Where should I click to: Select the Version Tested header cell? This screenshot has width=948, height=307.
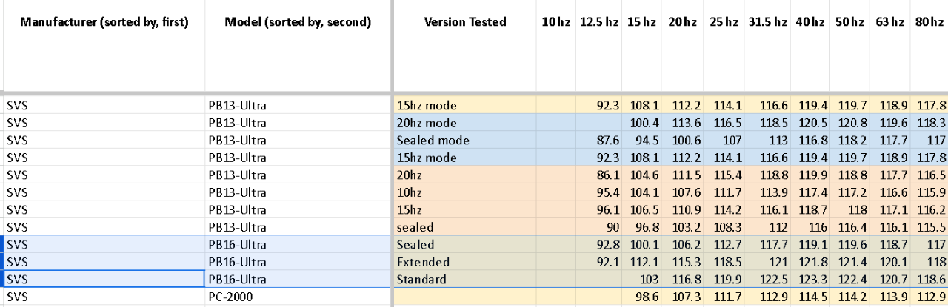click(465, 22)
